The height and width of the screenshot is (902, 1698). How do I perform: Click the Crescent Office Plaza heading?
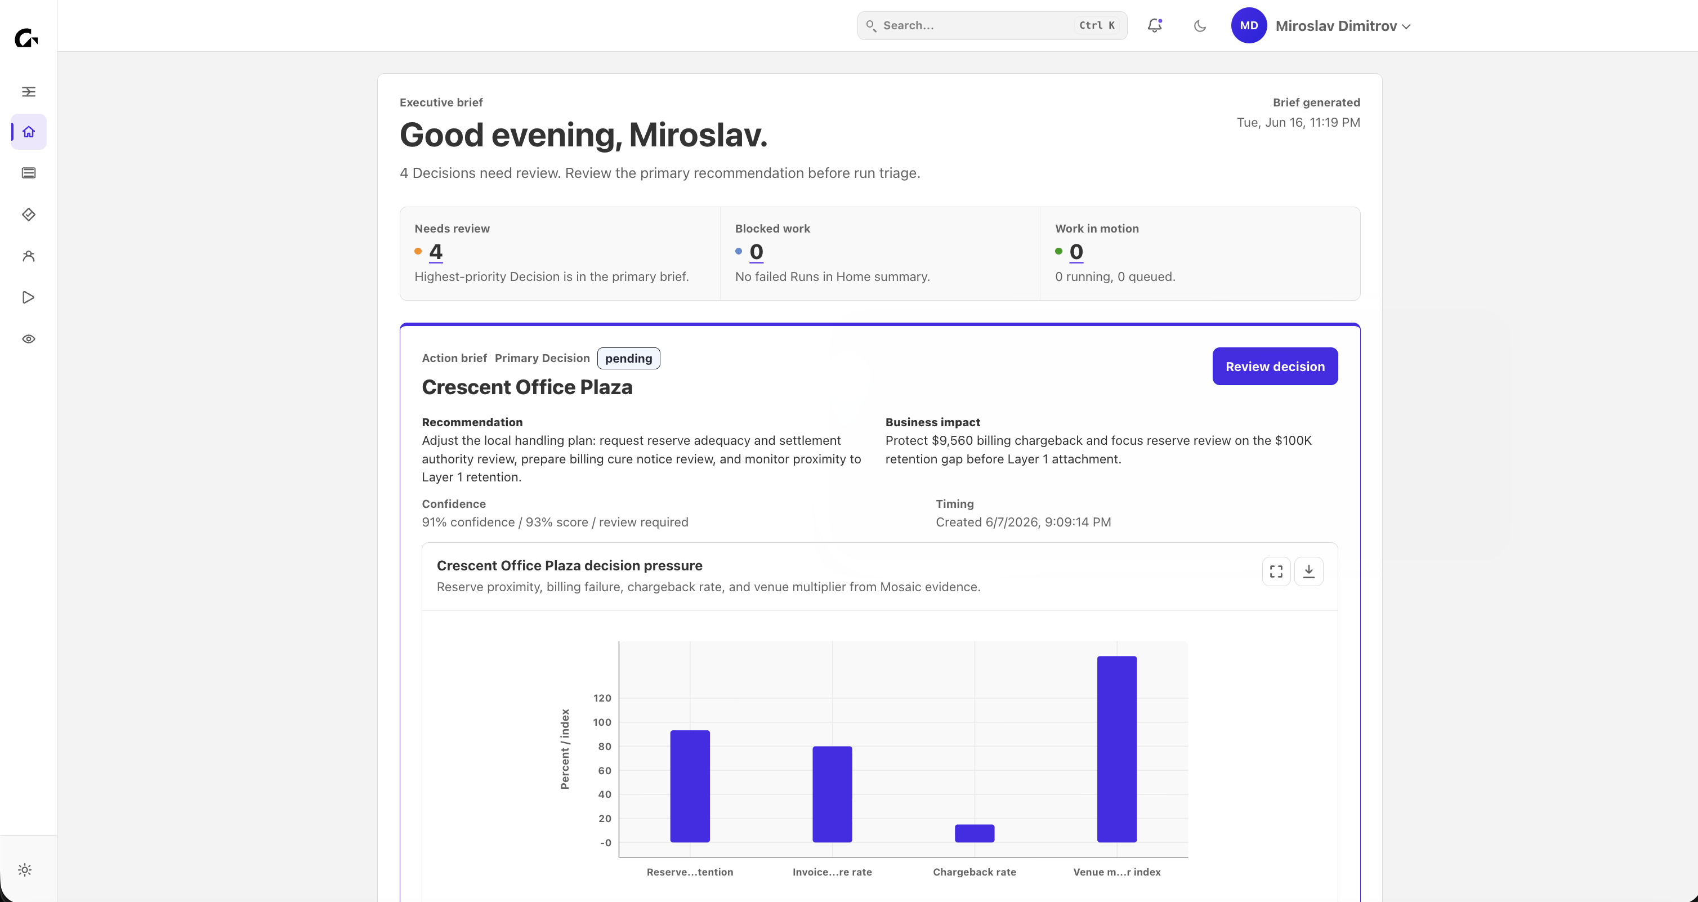pyautogui.click(x=528, y=387)
